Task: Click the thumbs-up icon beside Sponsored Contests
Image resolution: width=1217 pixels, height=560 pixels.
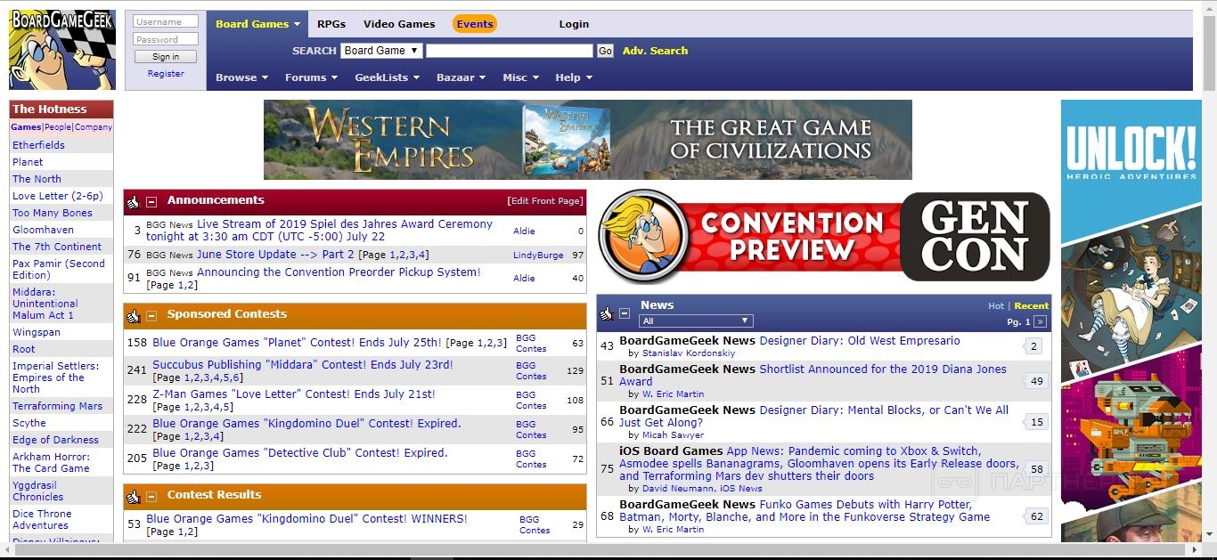Action: click(x=134, y=316)
